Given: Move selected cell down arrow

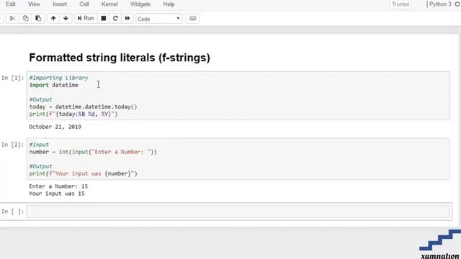Looking at the screenshot, I should coord(66,19).
